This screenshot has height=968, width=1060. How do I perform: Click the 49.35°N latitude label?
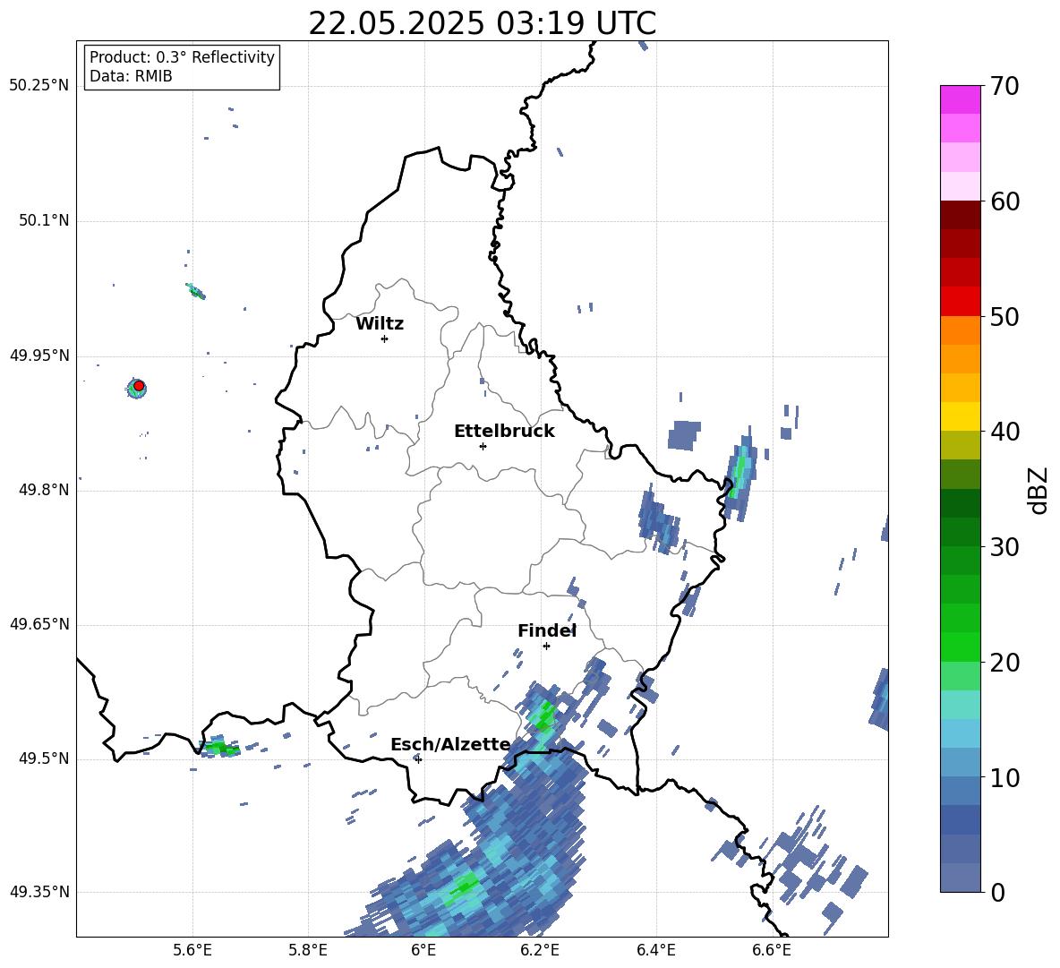[x=39, y=892]
